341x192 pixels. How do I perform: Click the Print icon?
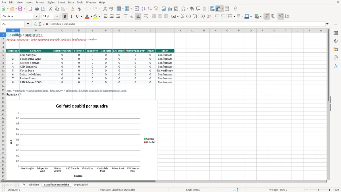pyautogui.click(x=37, y=9)
